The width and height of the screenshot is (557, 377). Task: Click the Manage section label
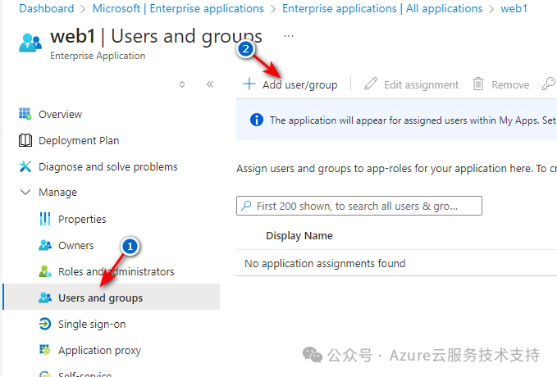coord(57,193)
